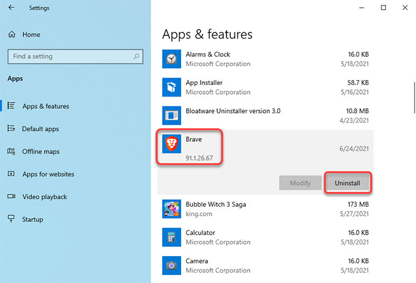Click the back arrow in Settings
This screenshot has width=416, height=283.
[x=11, y=7]
